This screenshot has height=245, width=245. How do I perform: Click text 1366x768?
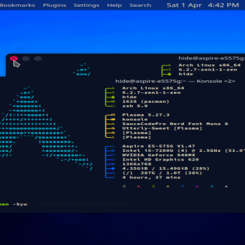point(137,164)
